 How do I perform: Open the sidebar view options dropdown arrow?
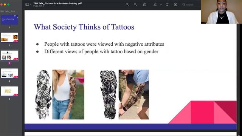[x=30, y=5]
